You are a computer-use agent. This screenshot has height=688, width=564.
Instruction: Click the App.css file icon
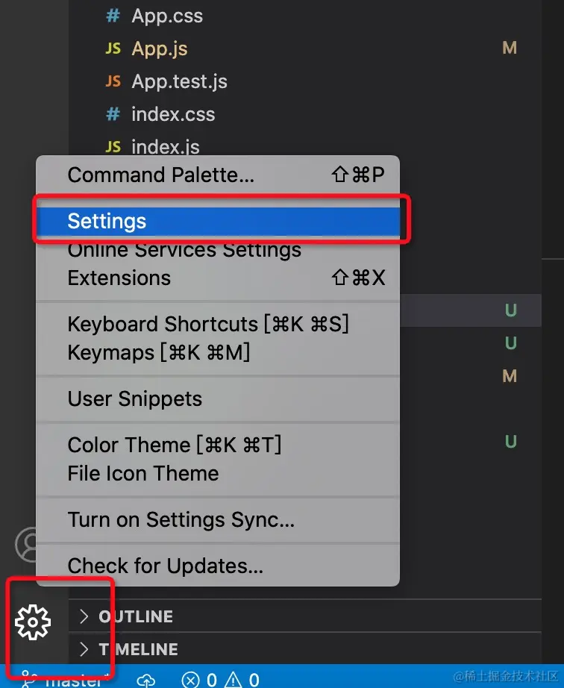click(x=113, y=16)
